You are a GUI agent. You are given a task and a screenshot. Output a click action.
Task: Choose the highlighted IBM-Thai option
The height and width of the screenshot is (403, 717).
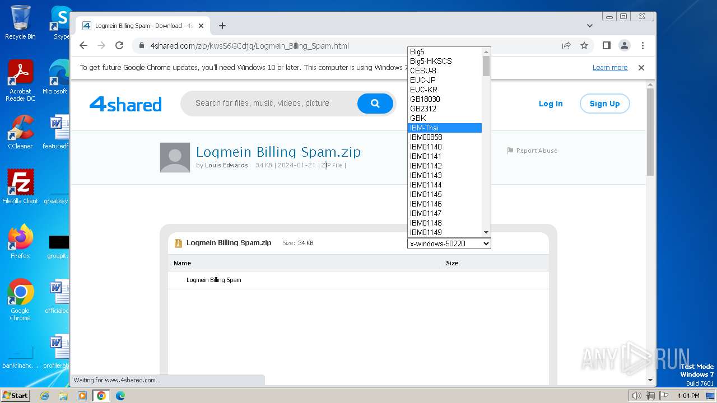coord(445,128)
